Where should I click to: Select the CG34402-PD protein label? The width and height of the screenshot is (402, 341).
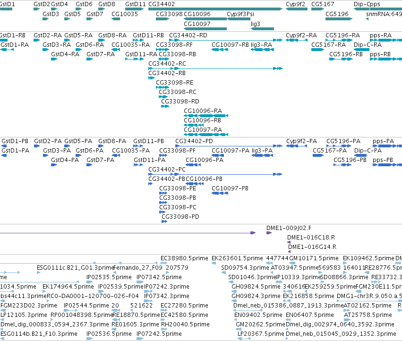(x=194, y=141)
